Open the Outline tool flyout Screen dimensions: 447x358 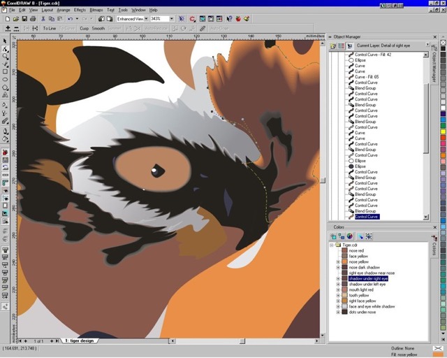point(5,131)
